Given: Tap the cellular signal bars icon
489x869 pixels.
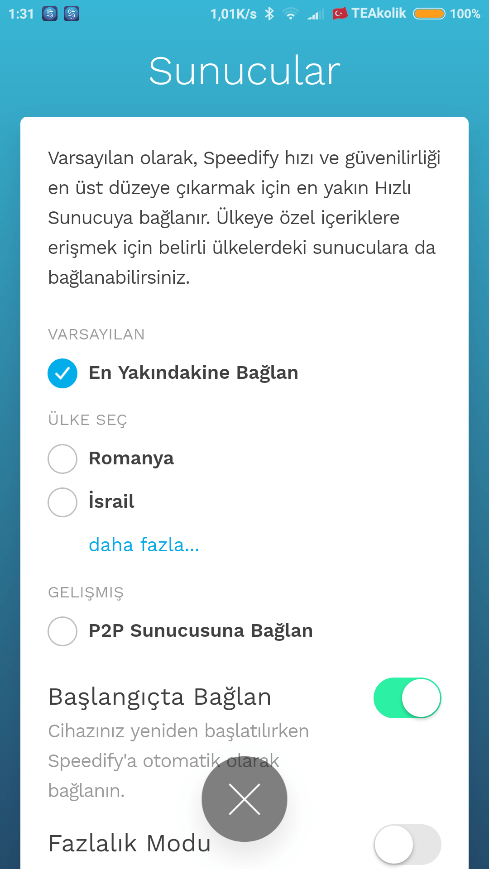Looking at the screenshot, I should pyautogui.click(x=316, y=14).
